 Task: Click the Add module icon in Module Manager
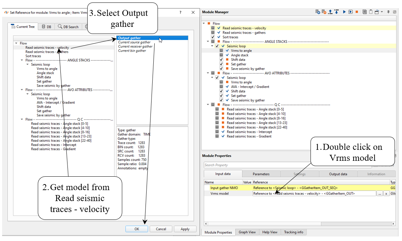click(x=318, y=12)
